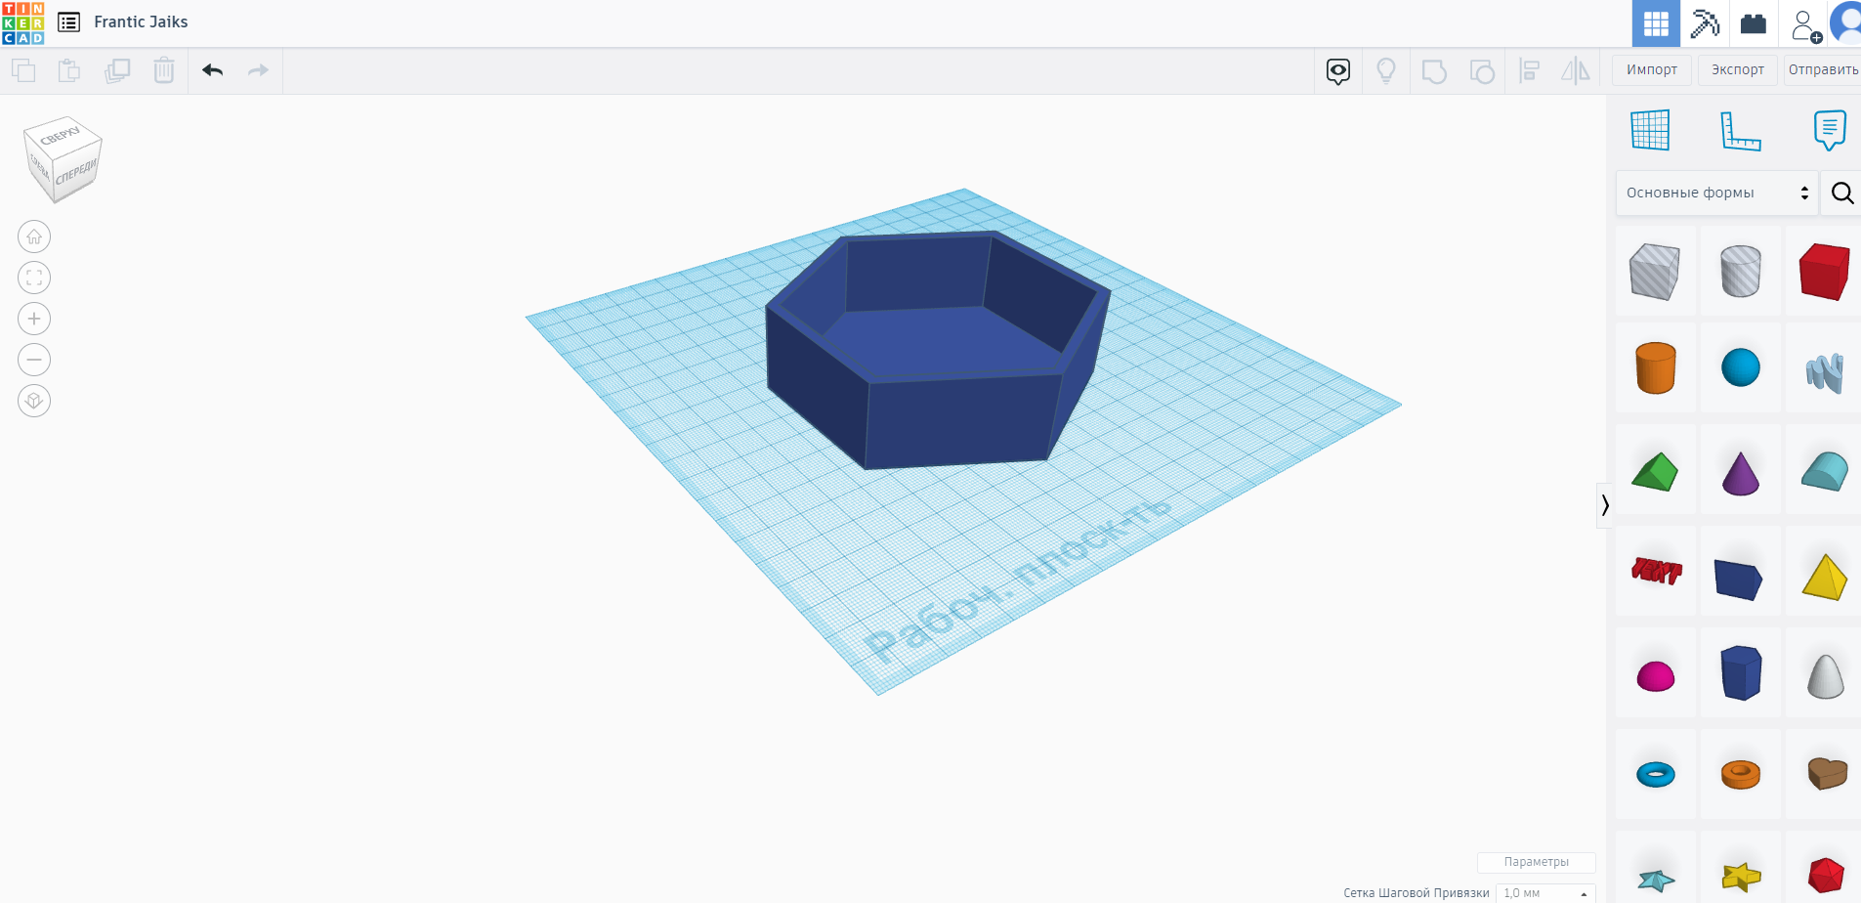Screen dimensions: 1861x903
Task: Open the user profile avatar
Action: [x=1845, y=23]
